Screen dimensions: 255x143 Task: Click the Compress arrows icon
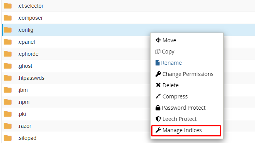pyautogui.click(x=158, y=96)
